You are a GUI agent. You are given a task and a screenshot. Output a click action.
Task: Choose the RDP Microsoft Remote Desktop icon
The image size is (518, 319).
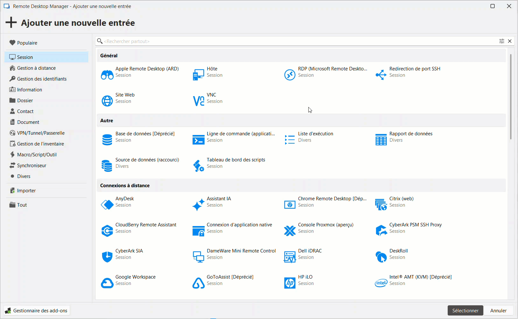pos(290,75)
